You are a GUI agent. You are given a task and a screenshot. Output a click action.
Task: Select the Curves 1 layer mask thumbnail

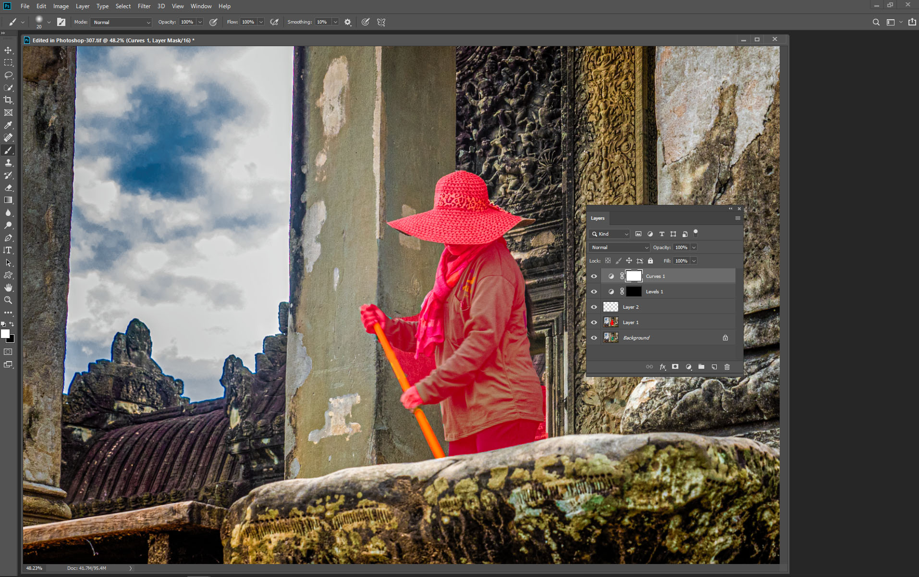[x=634, y=276]
